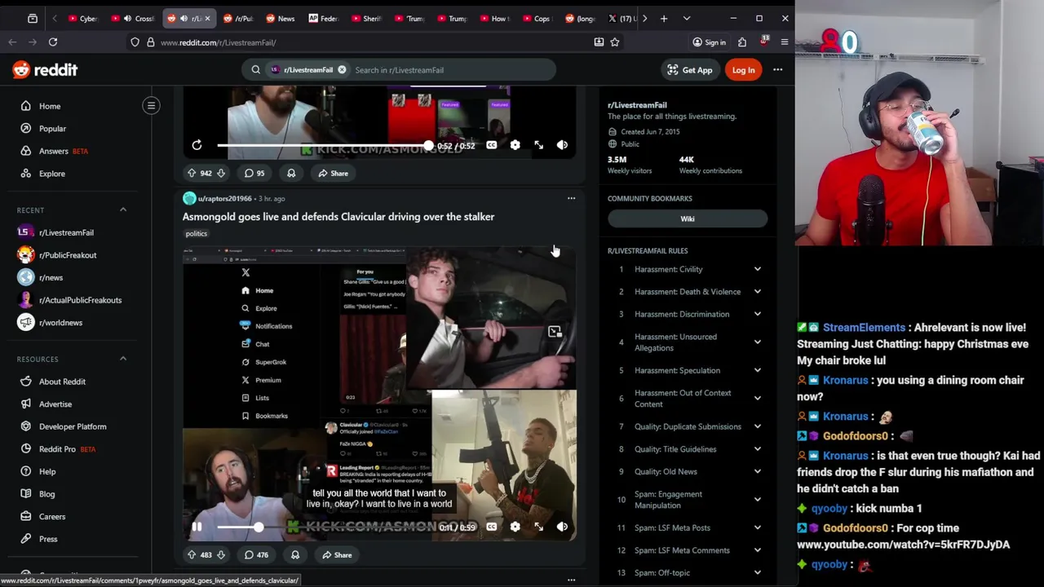Image resolution: width=1044 pixels, height=587 pixels.
Task: Open the Reddit header three-dot menu
Action: pyautogui.click(x=777, y=70)
